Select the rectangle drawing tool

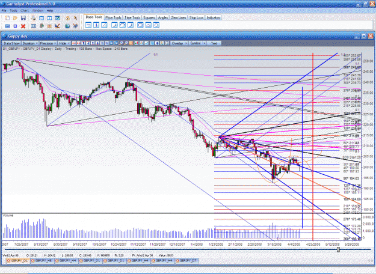pyautogui.click(x=141, y=25)
